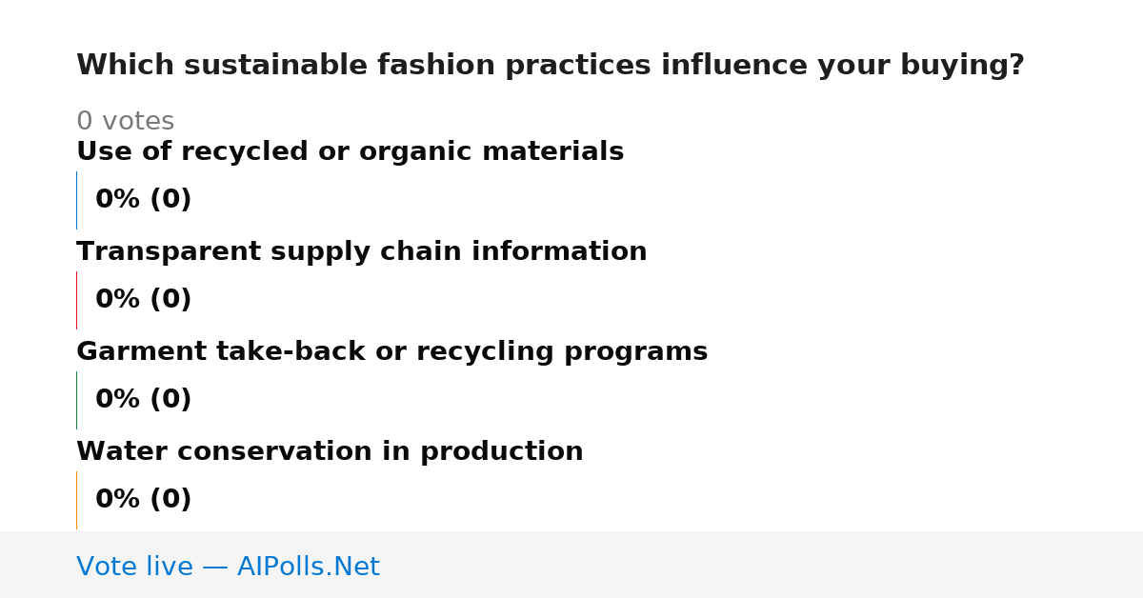
Task: Select the poll question title text
Action: coord(551,66)
